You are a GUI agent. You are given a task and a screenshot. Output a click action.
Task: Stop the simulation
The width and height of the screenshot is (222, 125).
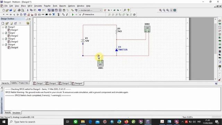[80, 15]
